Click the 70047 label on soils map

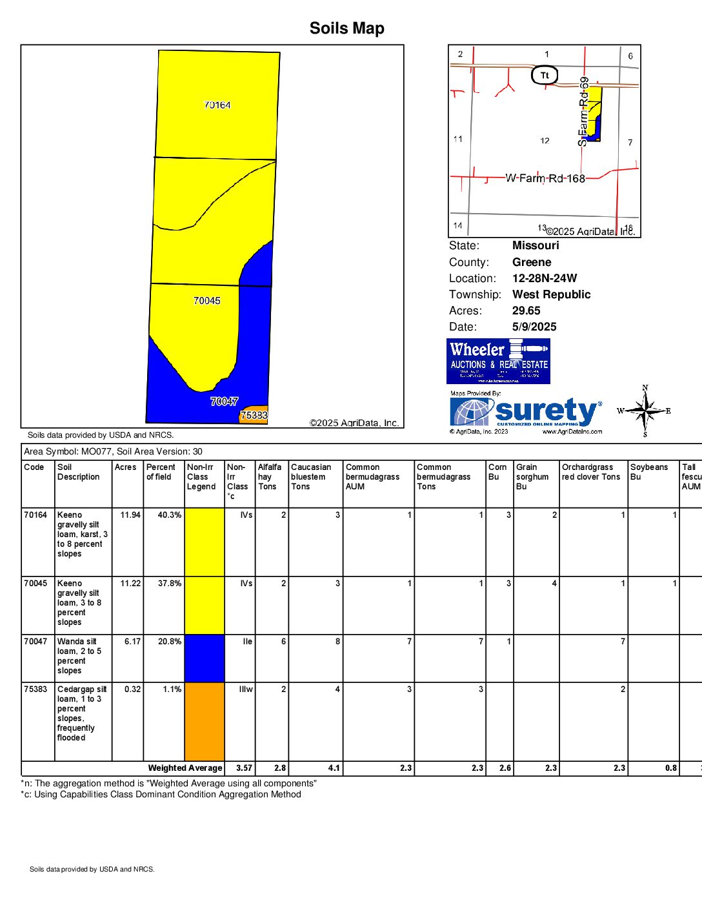tap(224, 401)
